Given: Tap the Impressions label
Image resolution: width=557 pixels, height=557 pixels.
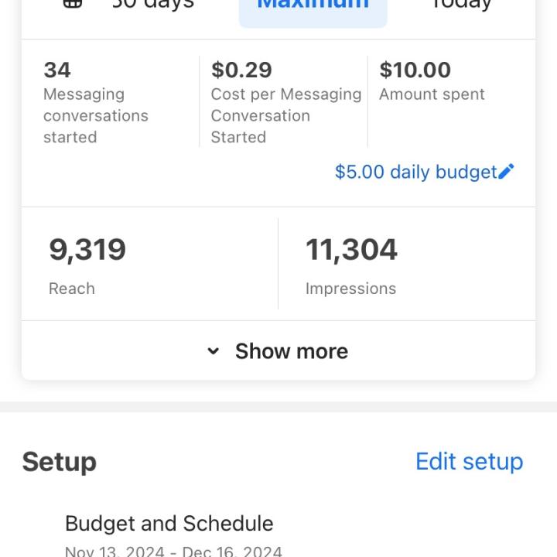Looking at the screenshot, I should [350, 289].
